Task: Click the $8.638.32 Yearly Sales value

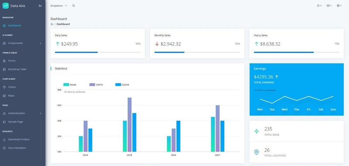Action: click(270, 44)
